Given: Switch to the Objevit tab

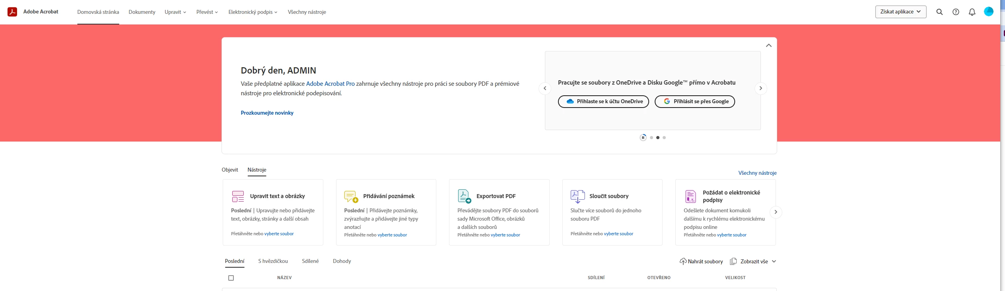Looking at the screenshot, I should (230, 170).
